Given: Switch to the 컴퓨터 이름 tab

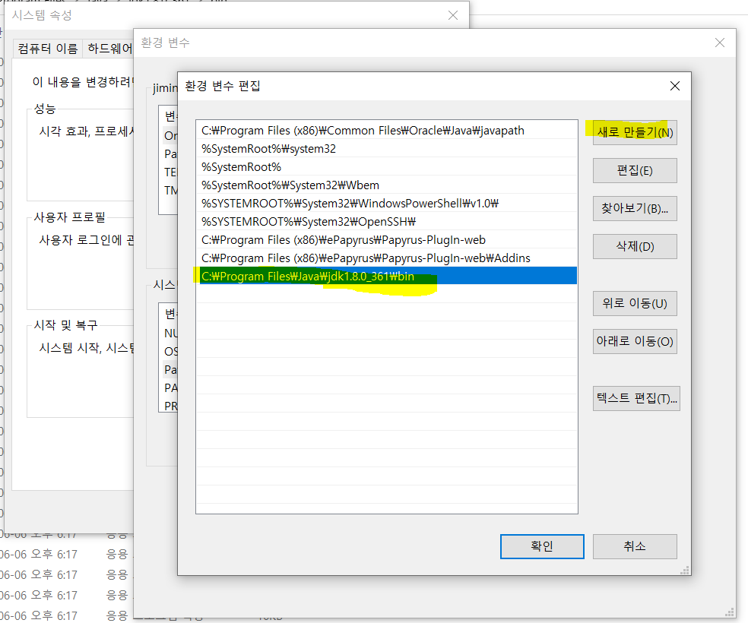Looking at the screenshot, I should point(46,48).
